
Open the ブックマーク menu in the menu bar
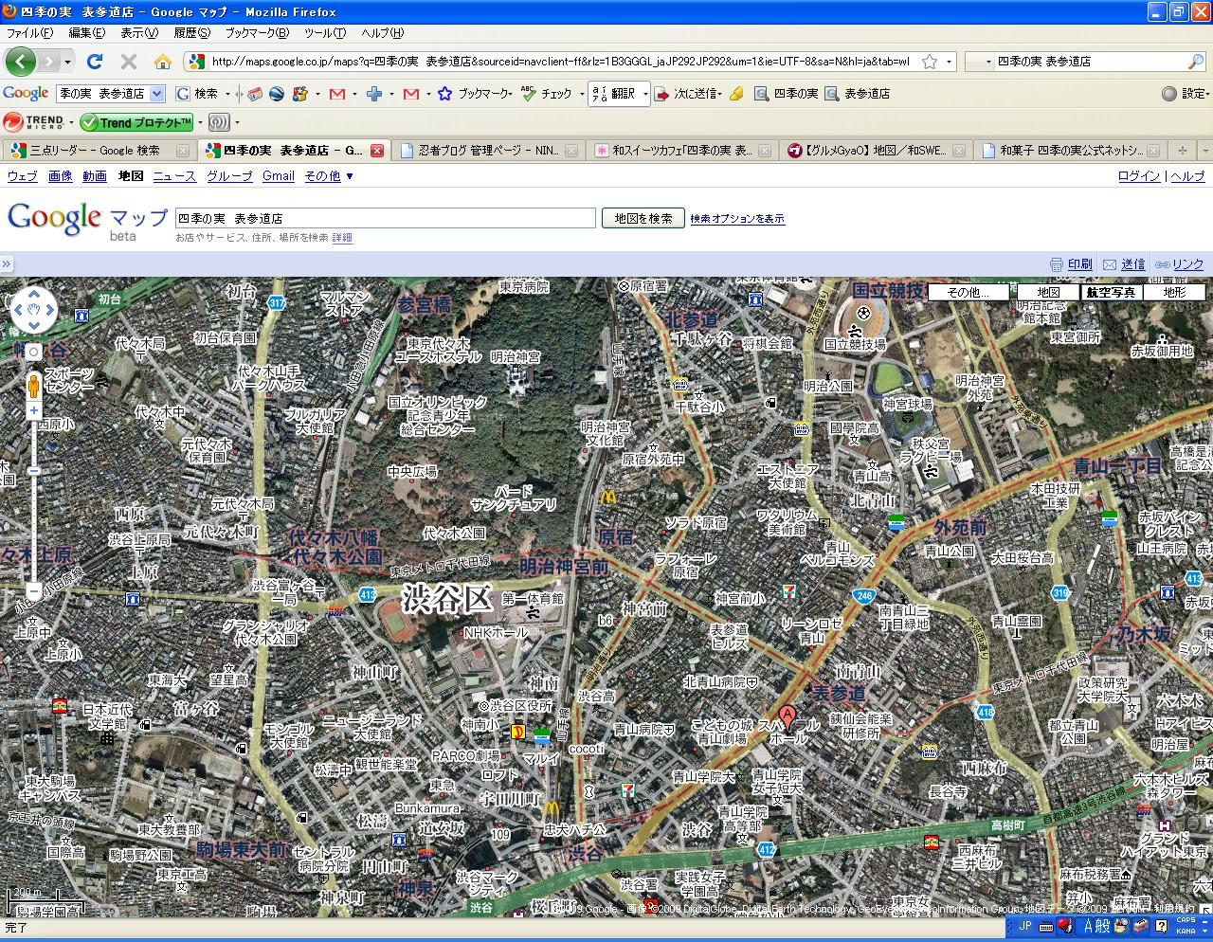256,33
